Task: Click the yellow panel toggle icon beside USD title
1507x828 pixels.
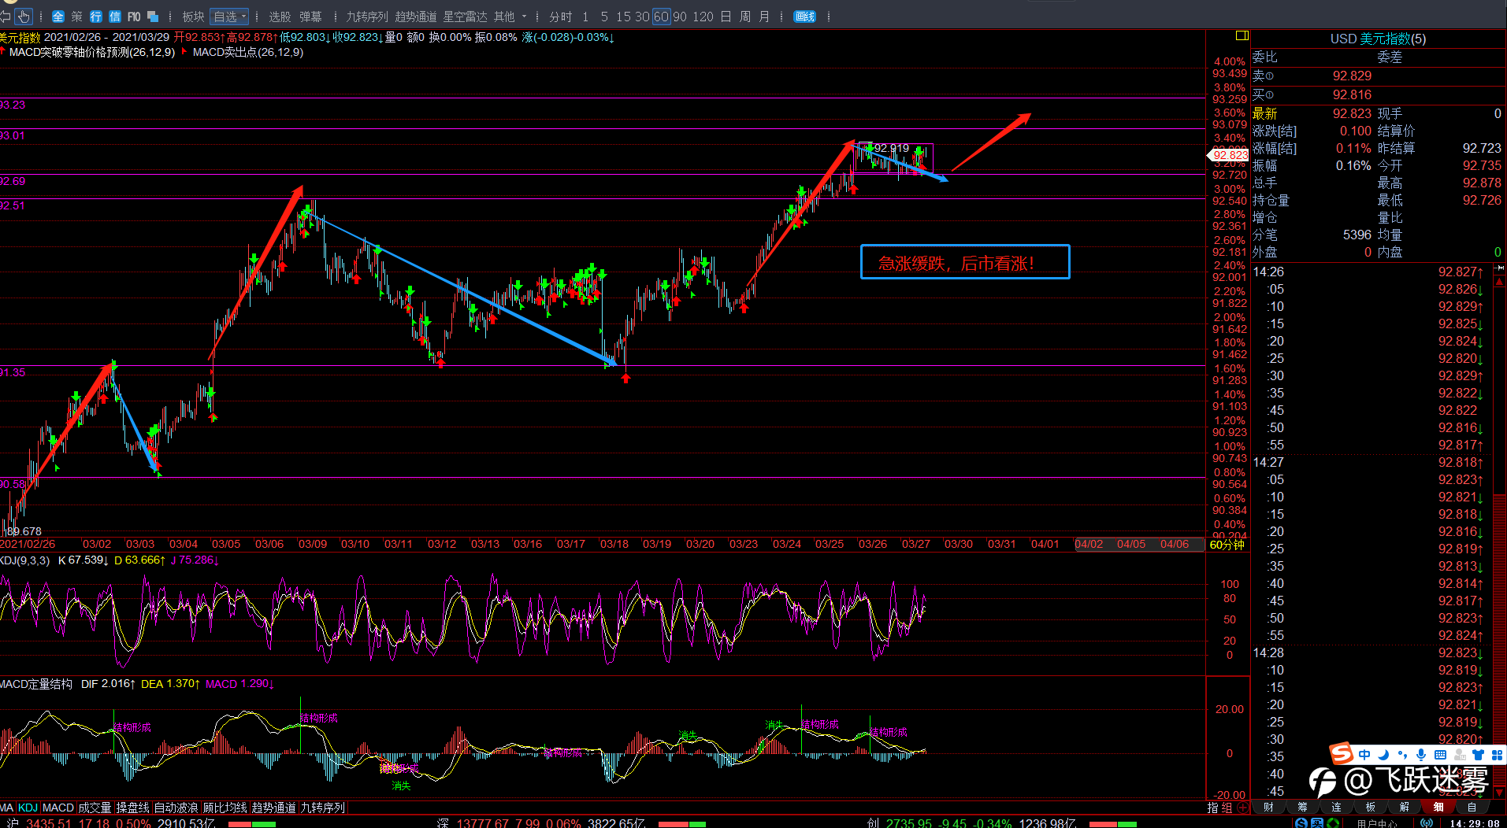Action: coord(1242,35)
